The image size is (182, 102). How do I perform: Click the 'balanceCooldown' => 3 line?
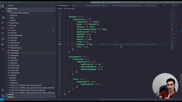tap(92, 69)
